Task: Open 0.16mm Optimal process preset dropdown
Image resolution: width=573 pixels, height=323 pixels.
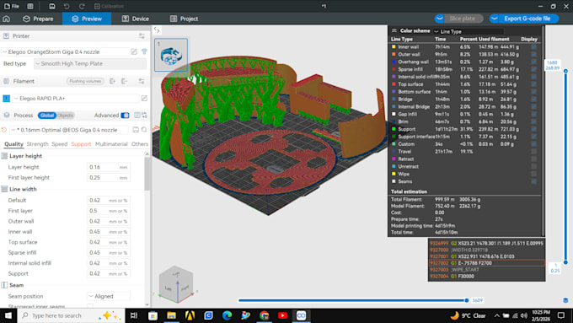Action: tap(68, 130)
